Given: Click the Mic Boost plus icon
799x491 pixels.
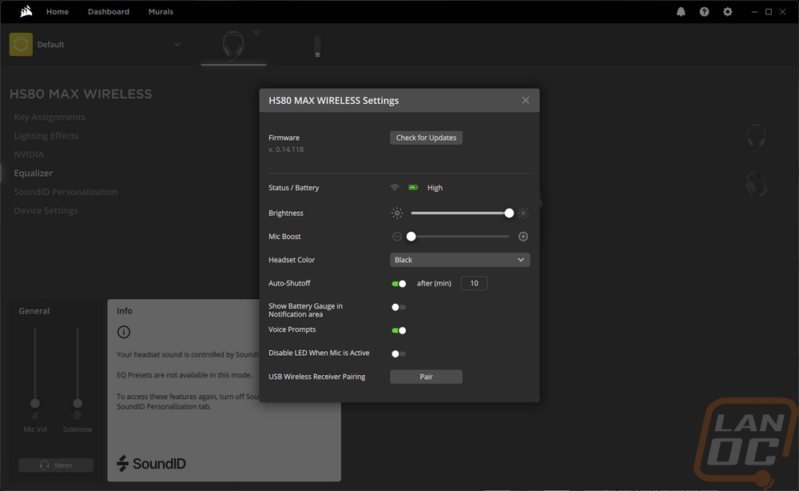Looking at the screenshot, I should pyautogui.click(x=523, y=237).
